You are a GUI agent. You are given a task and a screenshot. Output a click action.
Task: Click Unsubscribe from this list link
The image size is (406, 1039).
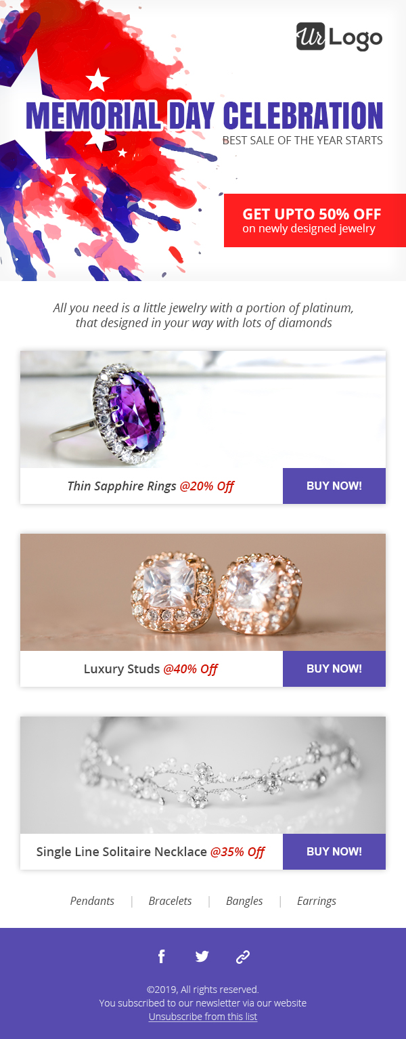203,1017
